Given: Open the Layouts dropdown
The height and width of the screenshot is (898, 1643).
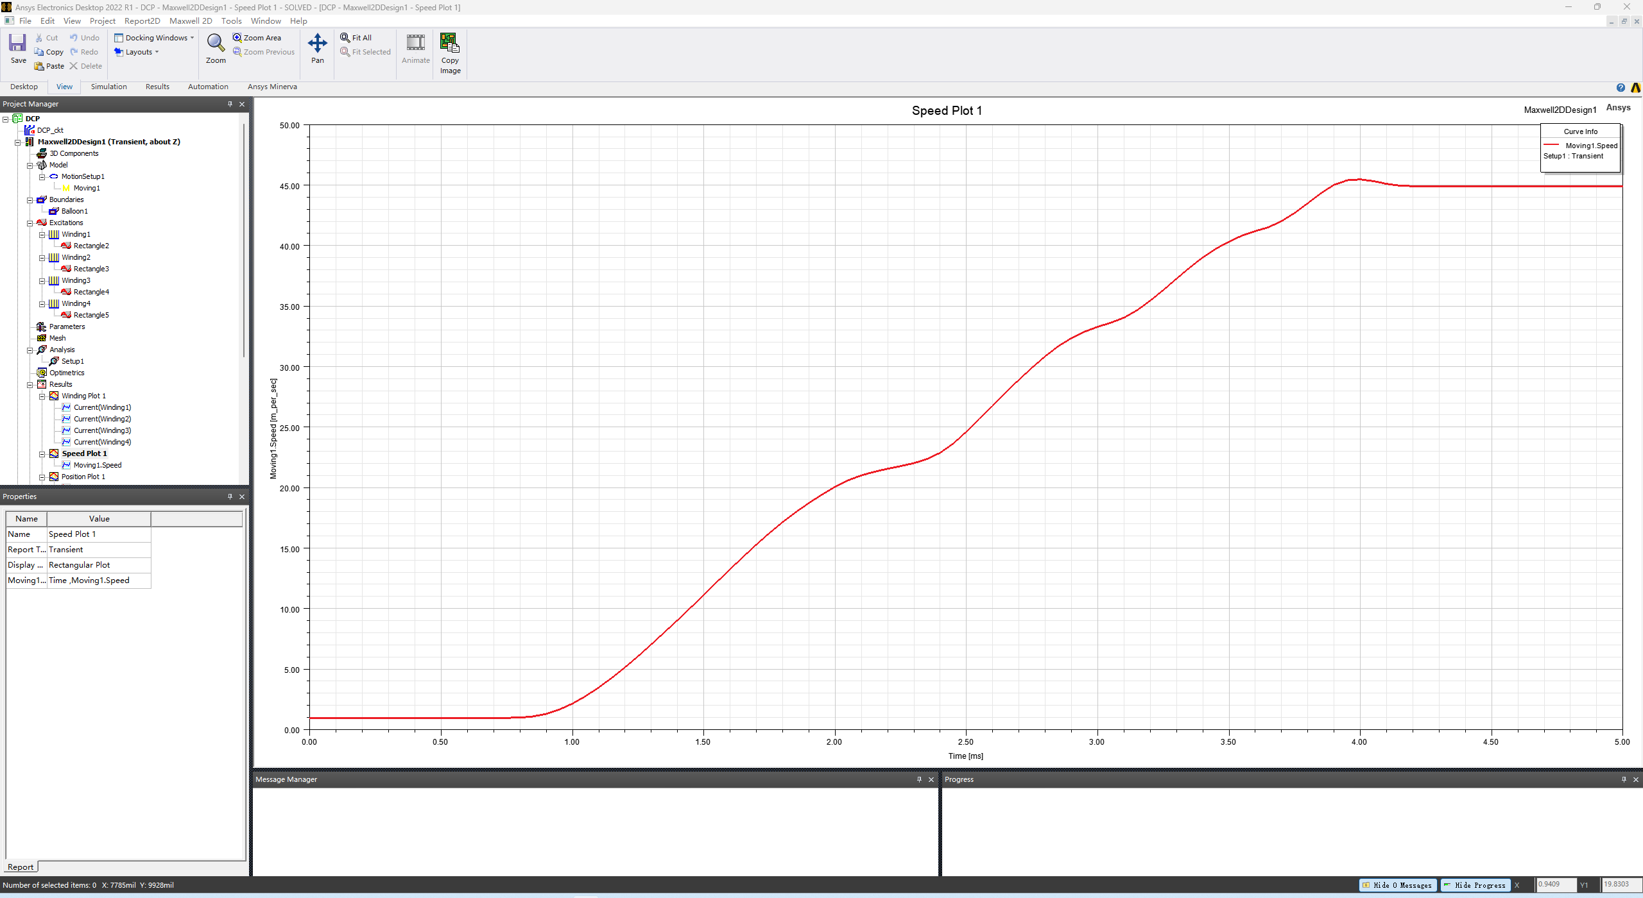Looking at the screenshot, I should (137, 52).
